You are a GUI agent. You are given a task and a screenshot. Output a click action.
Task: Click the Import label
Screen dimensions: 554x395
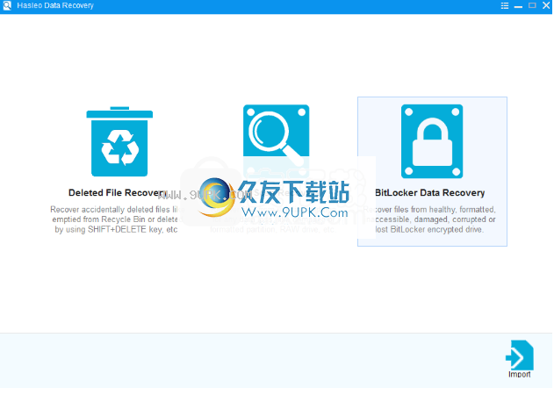(520, 375)
